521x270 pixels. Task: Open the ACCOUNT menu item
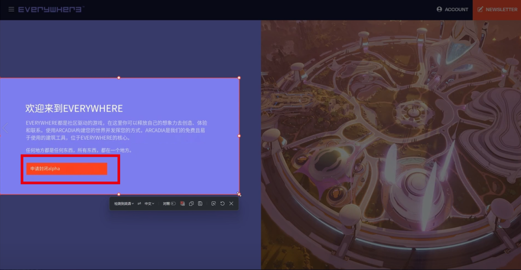click(452, 9)
